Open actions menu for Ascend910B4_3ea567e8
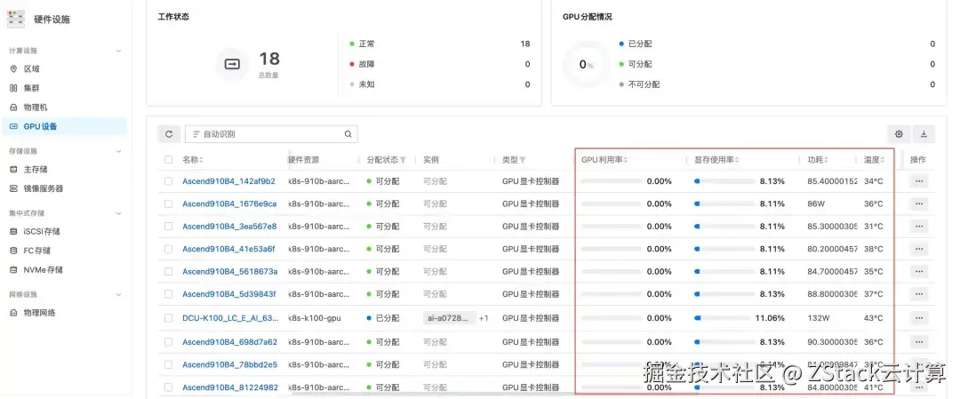 [919, 227]
